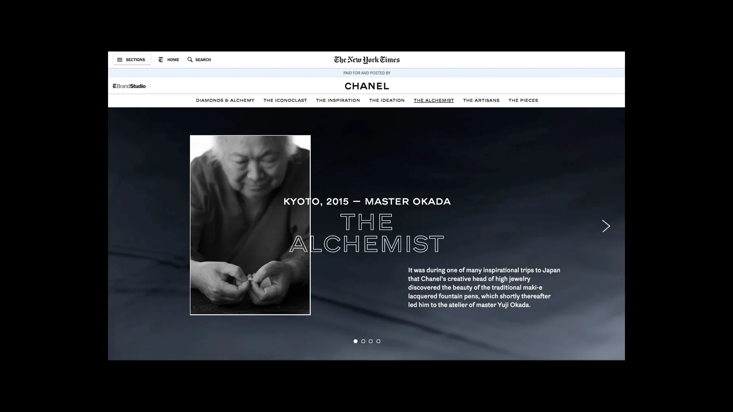Click the CHANEL brand logo

click(366, 86)
